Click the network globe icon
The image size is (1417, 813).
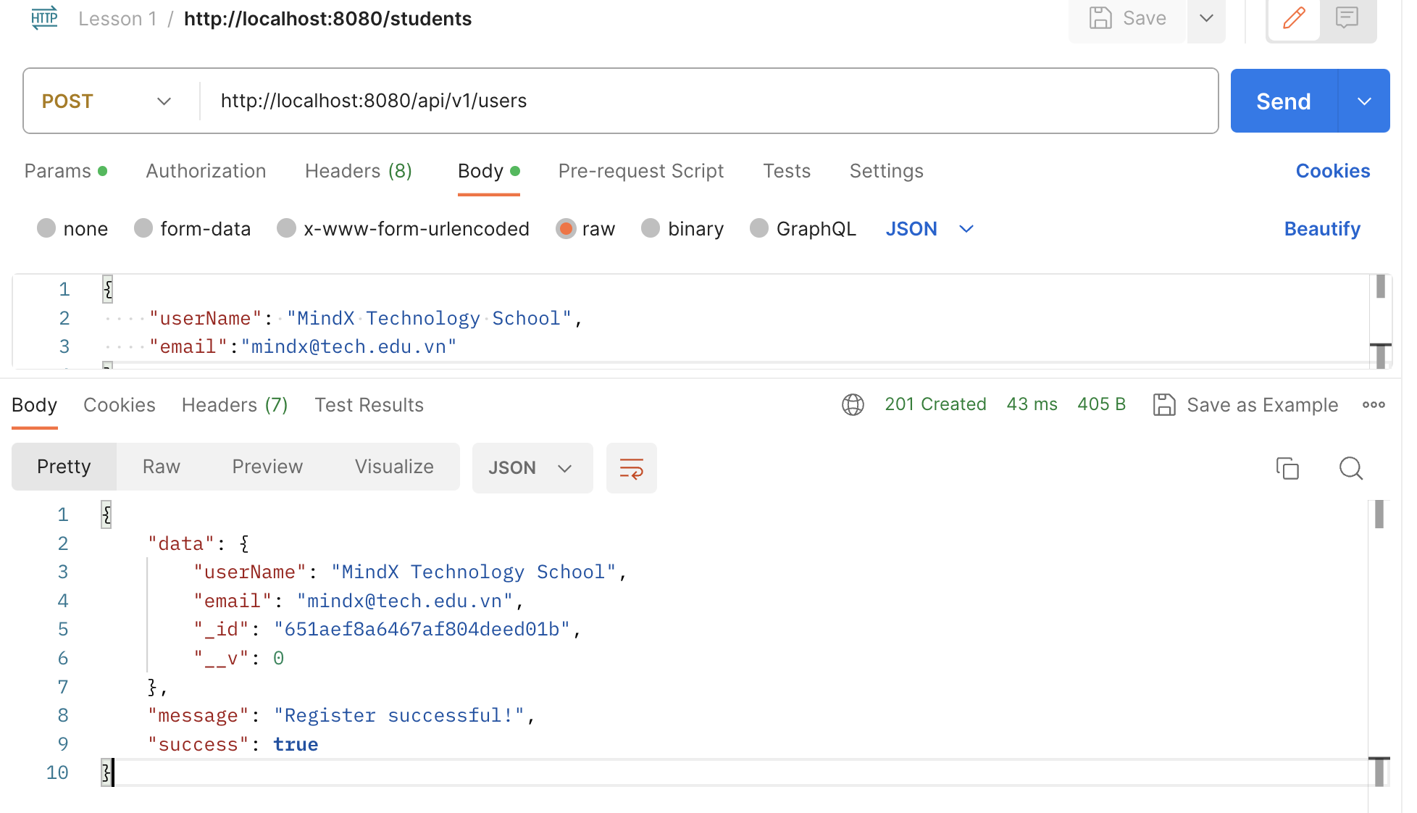click(853, 404)
